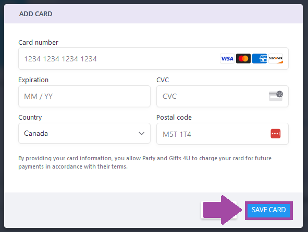
Task: Click the Mastercard logo icon
Action: 243,58
